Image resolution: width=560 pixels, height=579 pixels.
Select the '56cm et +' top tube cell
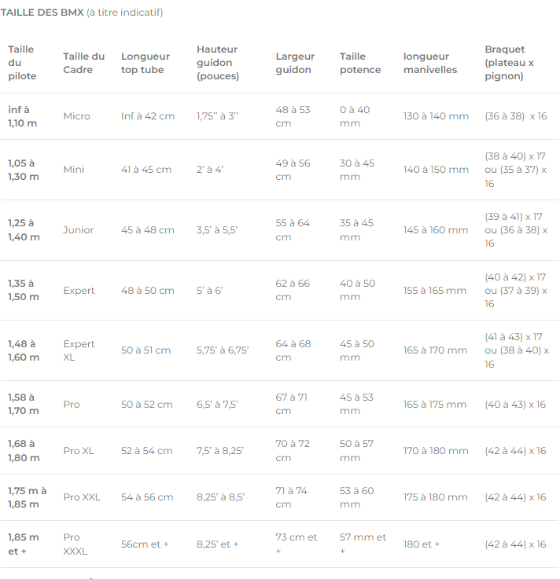pos(145,544)
